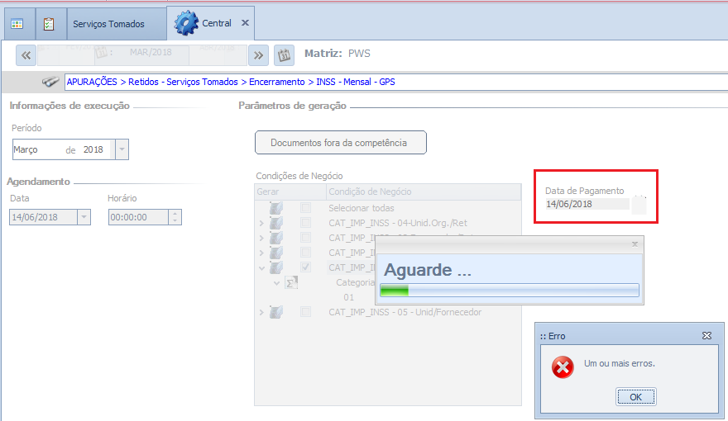Switch to the Serviços Tomados tab
This screenshot has height=421, width=728.
(x=108, y=24)
